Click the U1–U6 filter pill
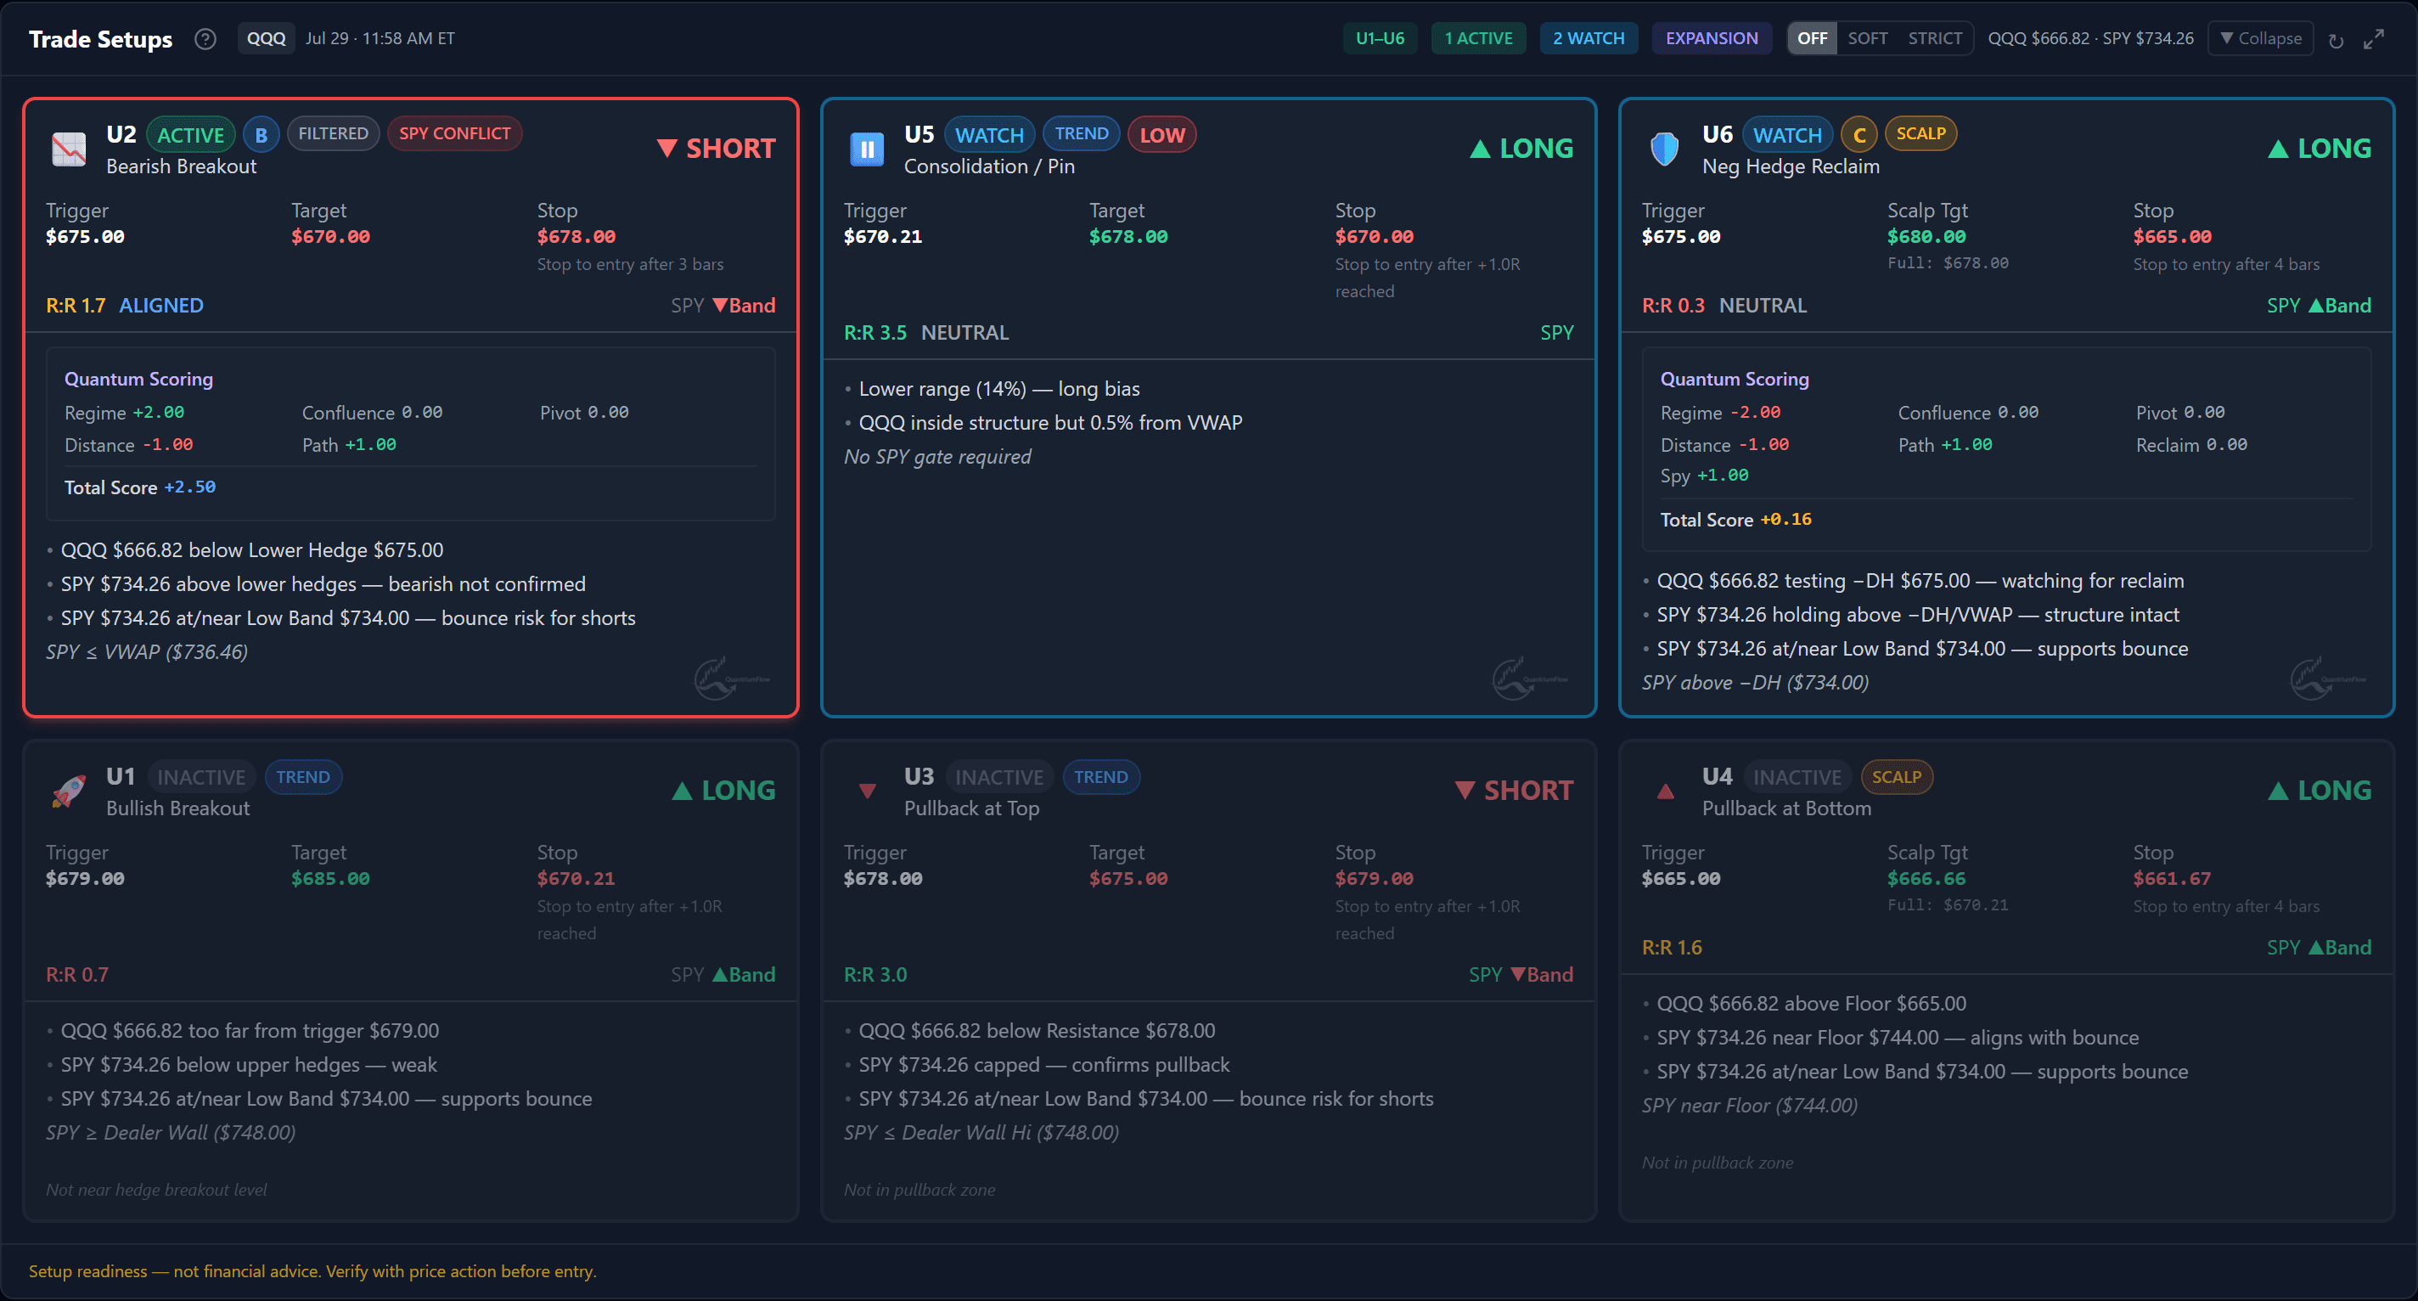 click(1380, 38)
